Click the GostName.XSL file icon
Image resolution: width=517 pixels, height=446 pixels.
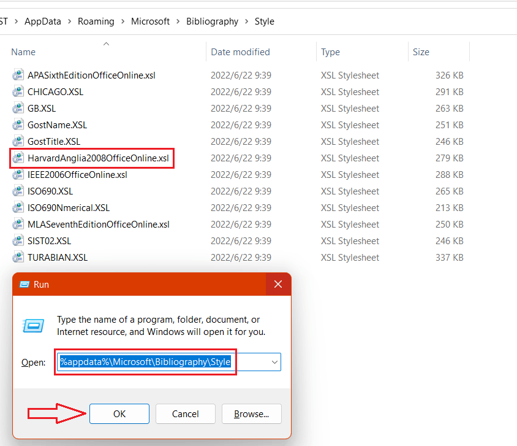click(18, 125)
